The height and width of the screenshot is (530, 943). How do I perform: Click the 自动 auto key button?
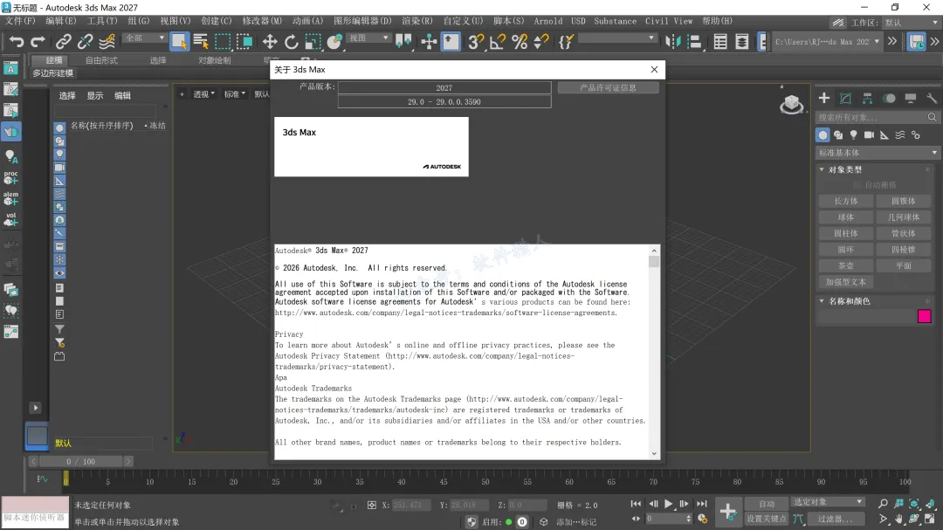click(767, 504)
